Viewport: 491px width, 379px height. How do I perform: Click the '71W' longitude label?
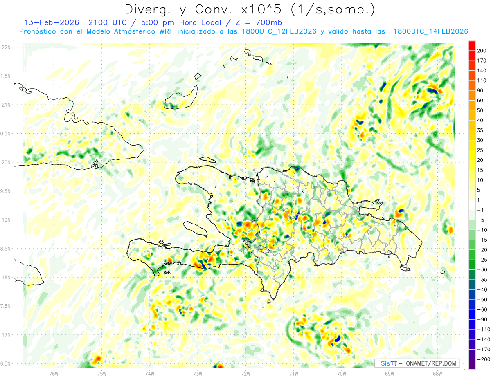click(x=293, y=373)
